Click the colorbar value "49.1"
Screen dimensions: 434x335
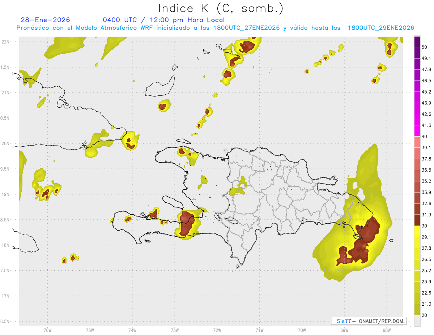pyautogui.click(x=427, y=58)
